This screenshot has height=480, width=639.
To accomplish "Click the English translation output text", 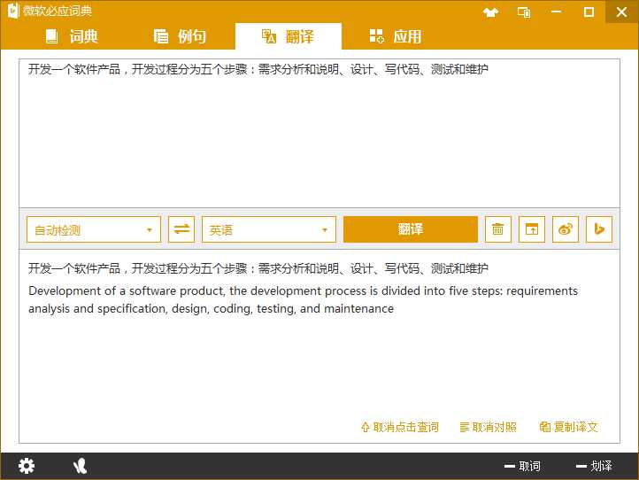I will 304,299.
